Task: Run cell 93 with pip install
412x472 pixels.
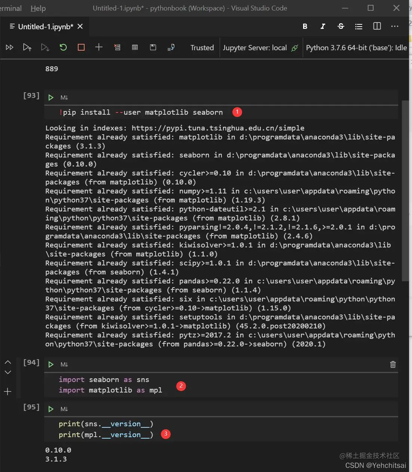Action: click(x=51, y=97)
